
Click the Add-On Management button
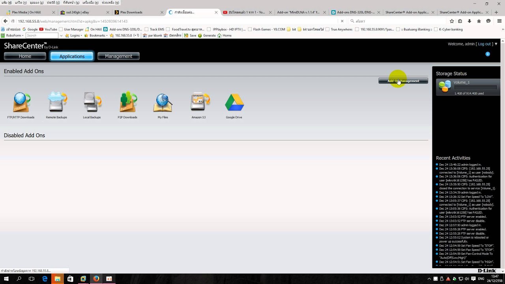pos(403,81)
